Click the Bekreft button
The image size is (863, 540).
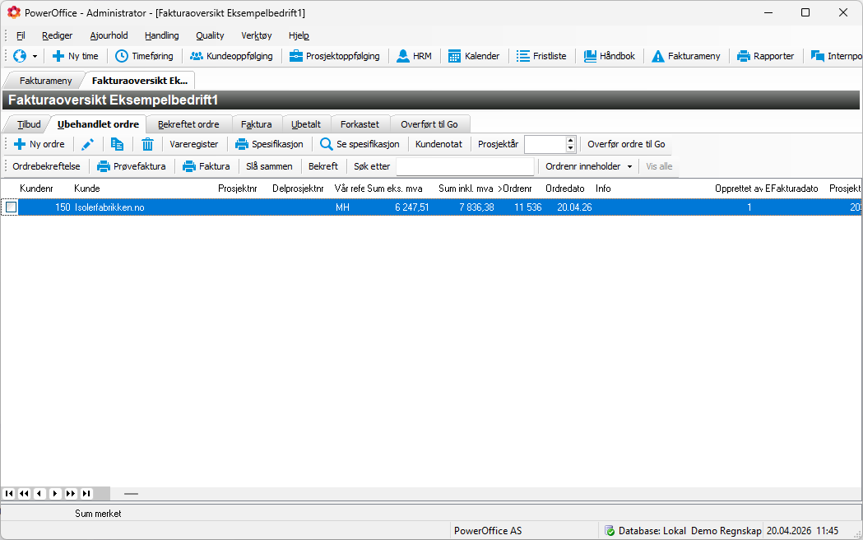(x=322, y=166)
